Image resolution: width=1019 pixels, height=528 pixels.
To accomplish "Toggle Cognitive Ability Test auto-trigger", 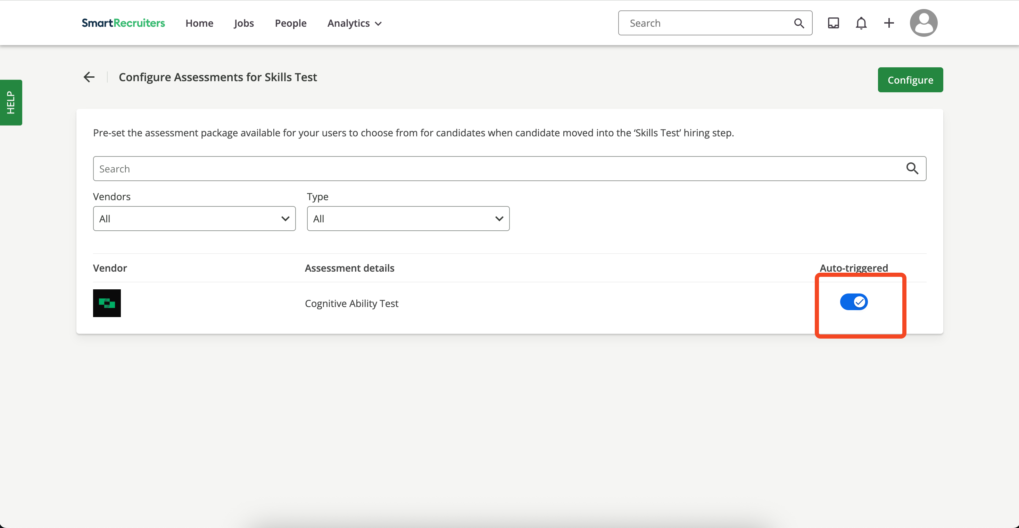I will pos(854,302).
